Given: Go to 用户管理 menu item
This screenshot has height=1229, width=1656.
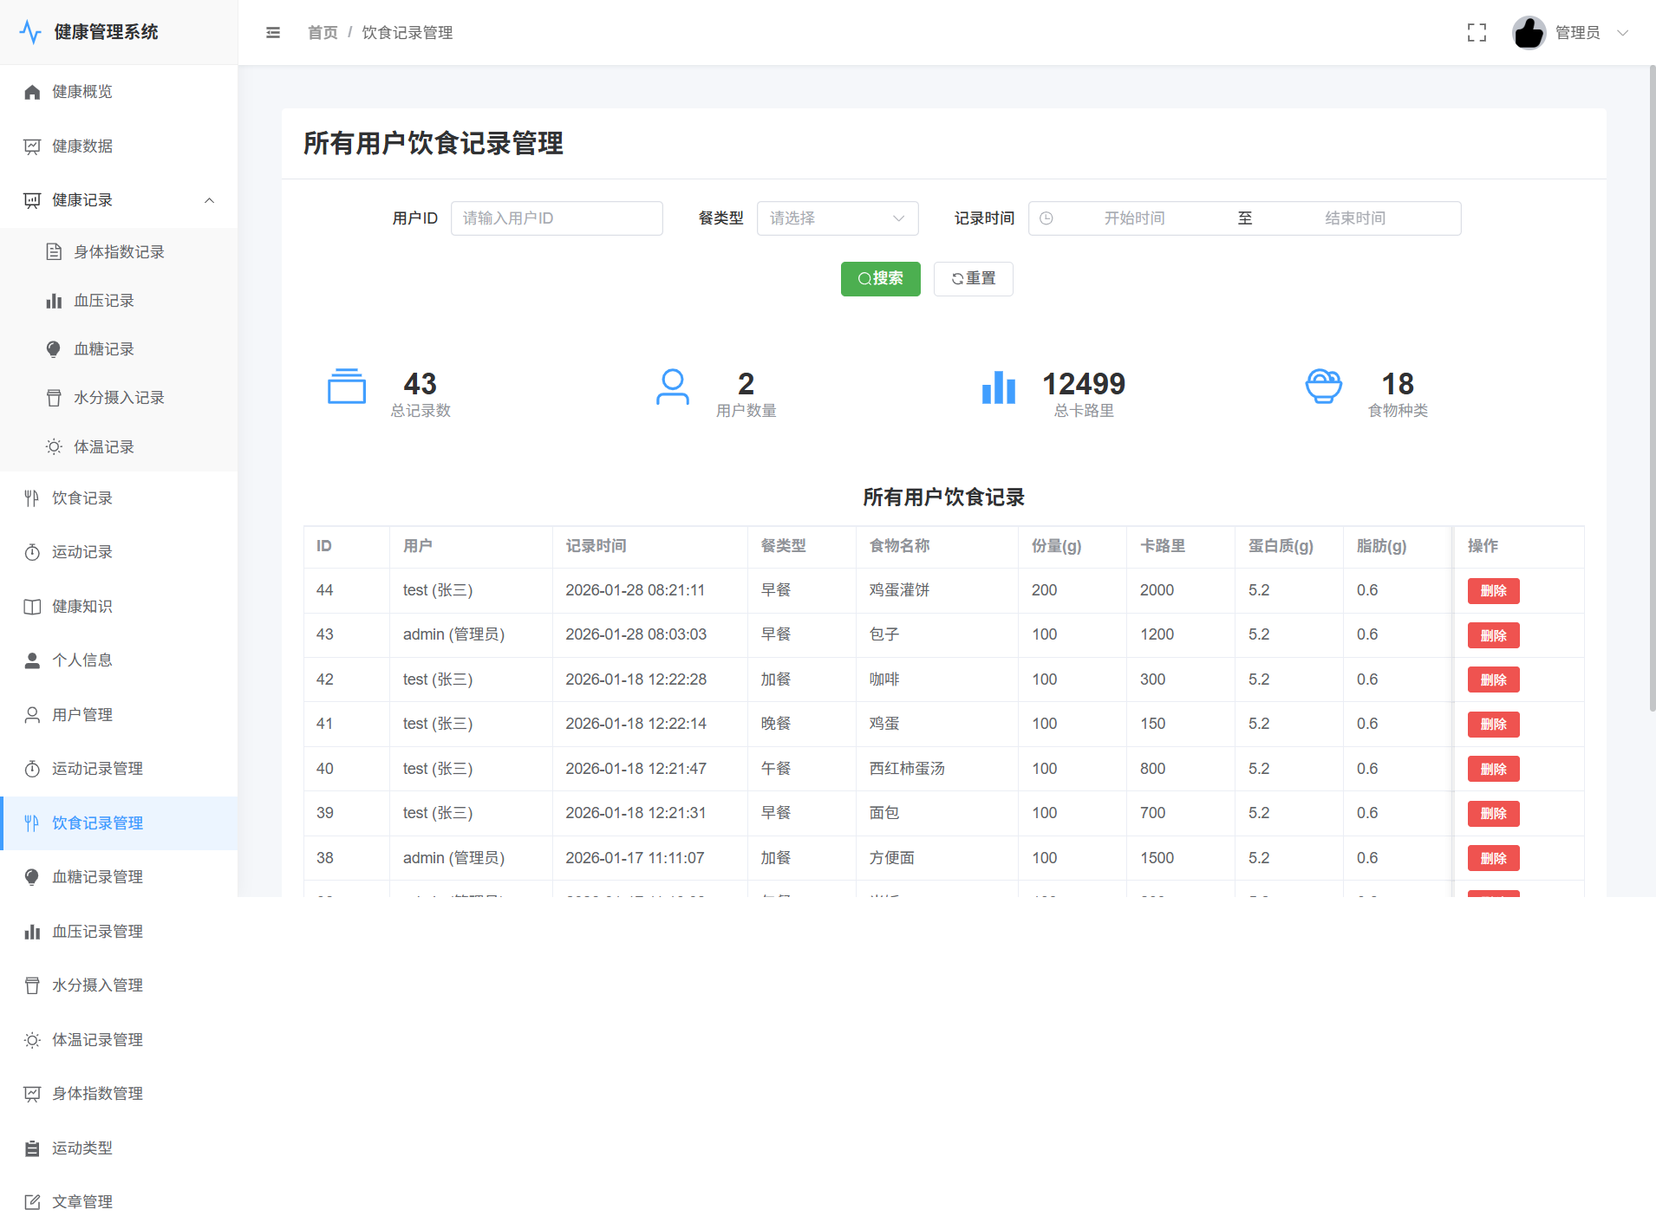Looking at the screenshot, I should [82, 715].
